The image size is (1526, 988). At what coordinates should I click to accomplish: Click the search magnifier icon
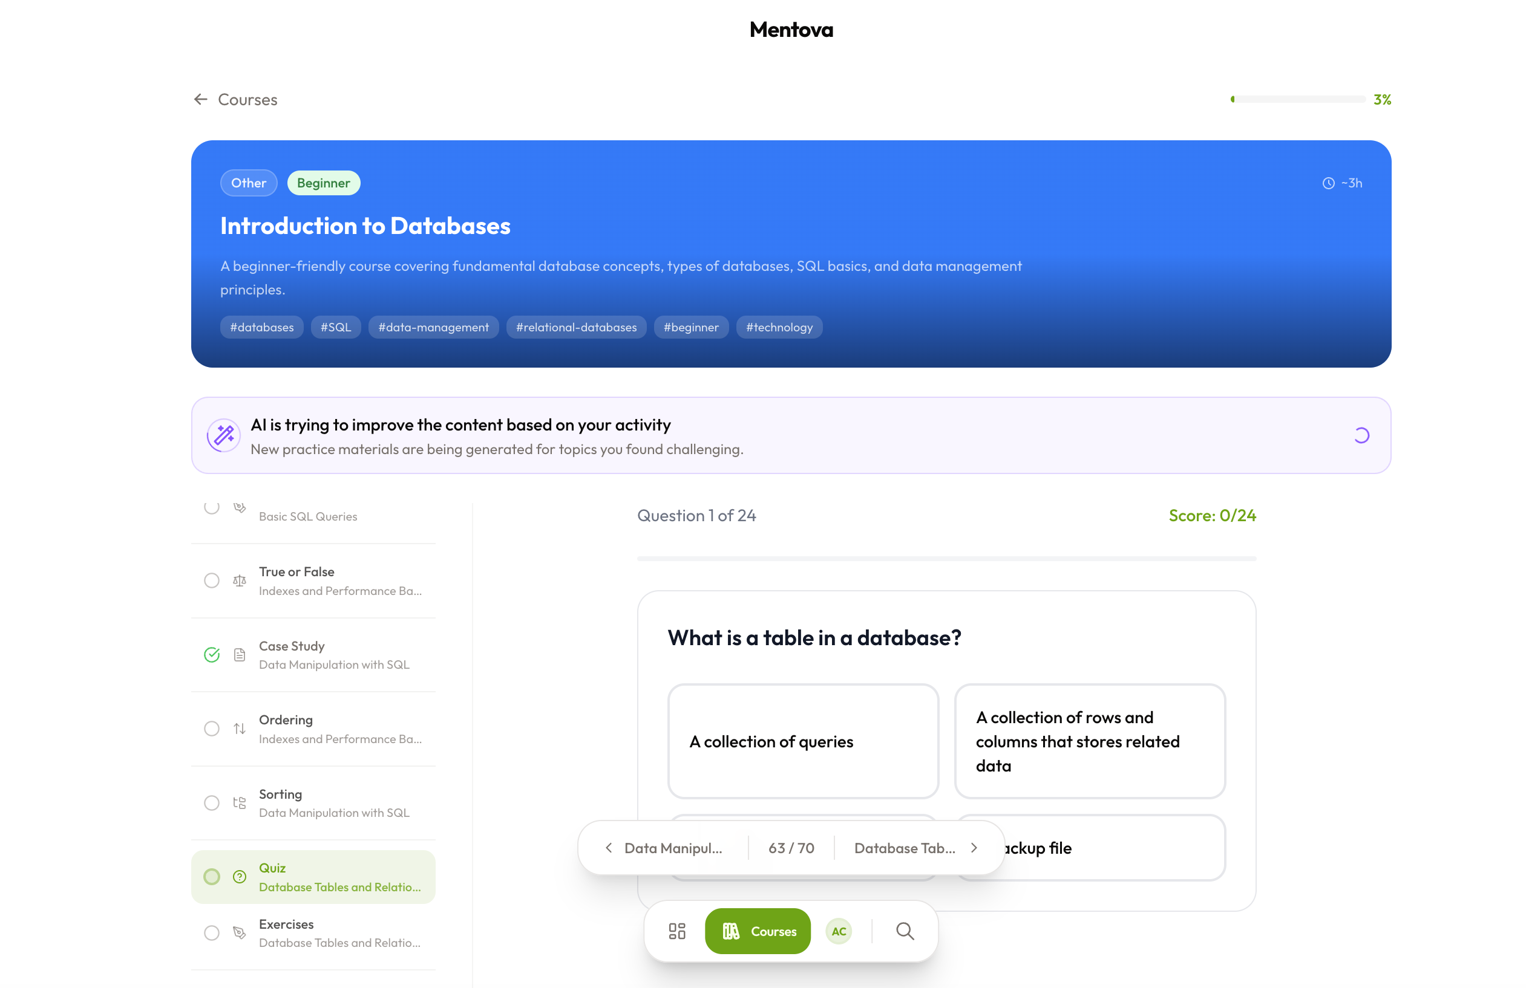coord(905,931)
